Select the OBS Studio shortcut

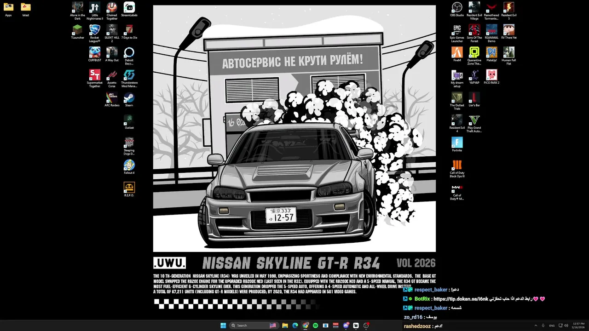457,9
